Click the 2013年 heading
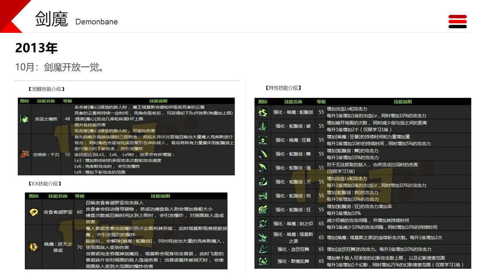The height and width of the screenshot is (275, 489). tap(36, 48)
